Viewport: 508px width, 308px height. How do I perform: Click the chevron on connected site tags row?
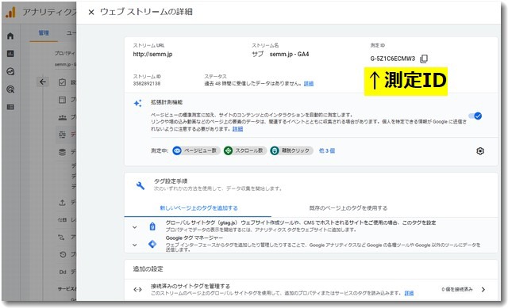(483, 290)
